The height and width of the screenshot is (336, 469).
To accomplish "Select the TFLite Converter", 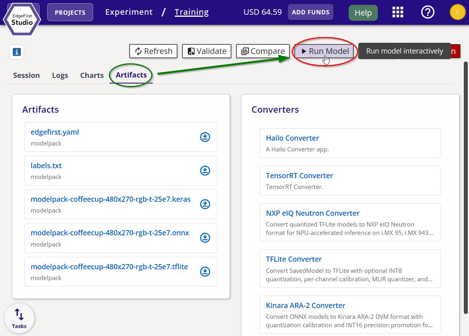I will (293, 259).
